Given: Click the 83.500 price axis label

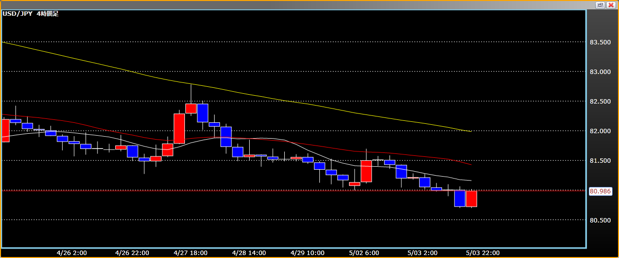Looking at the screenshot, I should [601, 42].
